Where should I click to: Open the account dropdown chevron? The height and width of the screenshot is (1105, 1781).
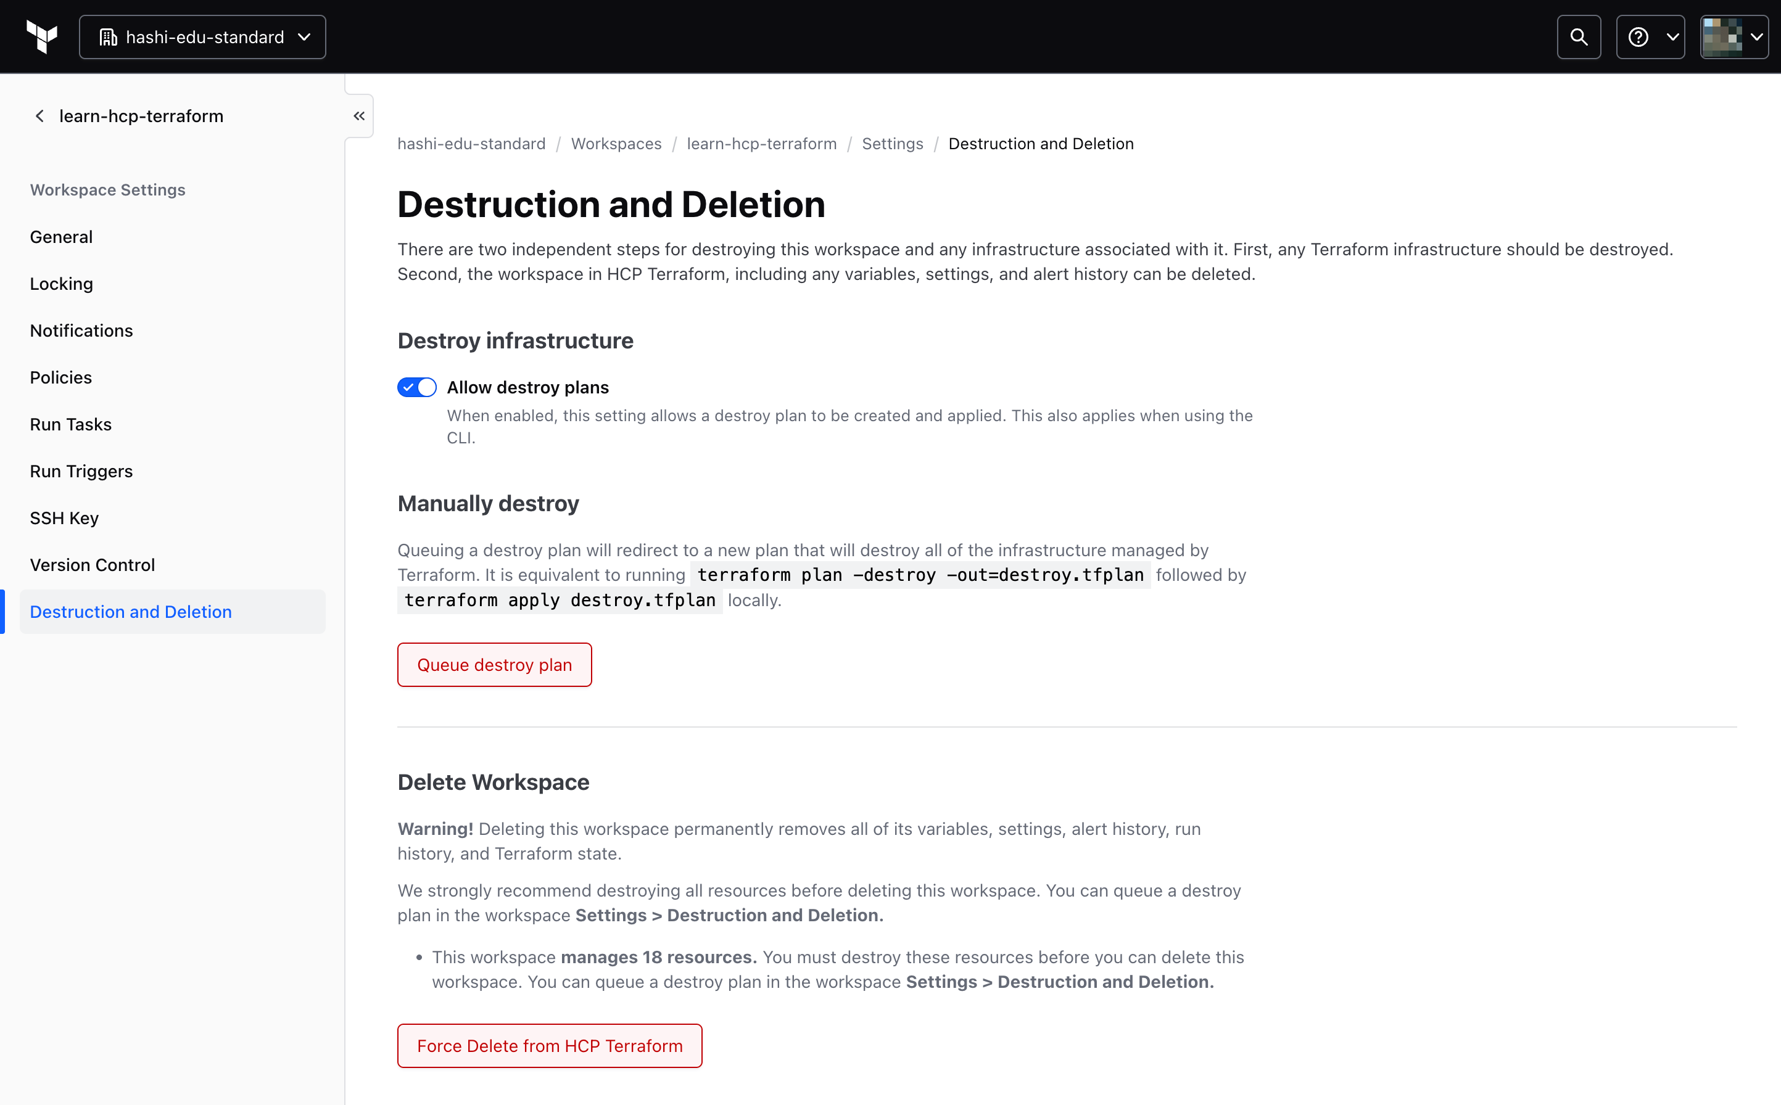(1760, 36)
